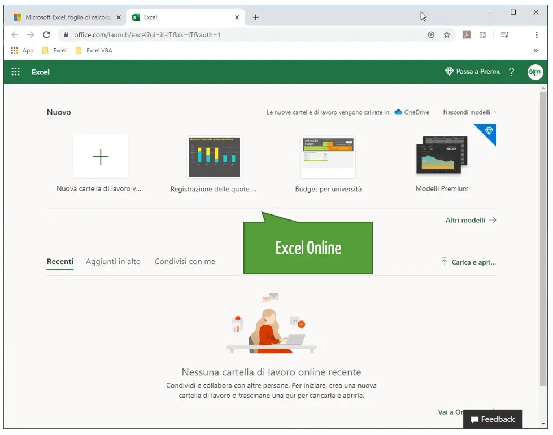
Task: Open a new browser tab
Action: point(256,17)
